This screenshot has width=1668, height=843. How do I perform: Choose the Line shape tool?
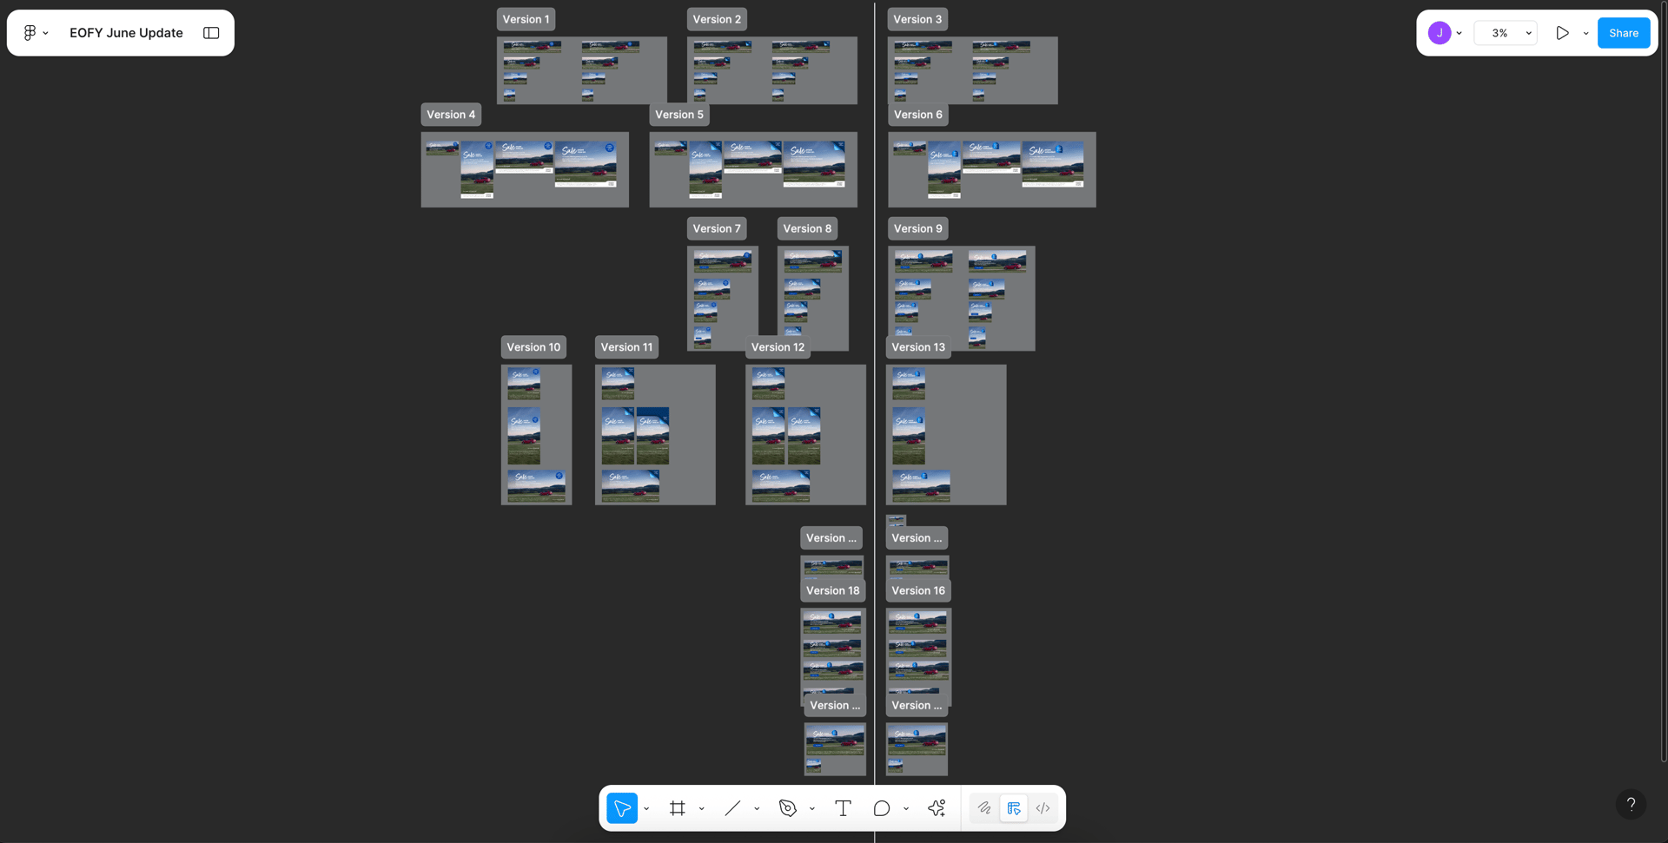(732, 808)
